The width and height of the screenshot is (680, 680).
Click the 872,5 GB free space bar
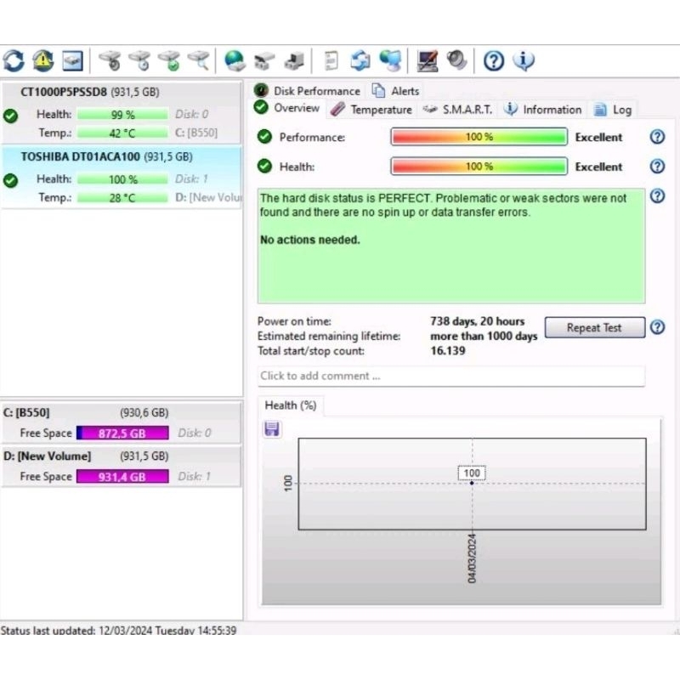coord(122,433)
